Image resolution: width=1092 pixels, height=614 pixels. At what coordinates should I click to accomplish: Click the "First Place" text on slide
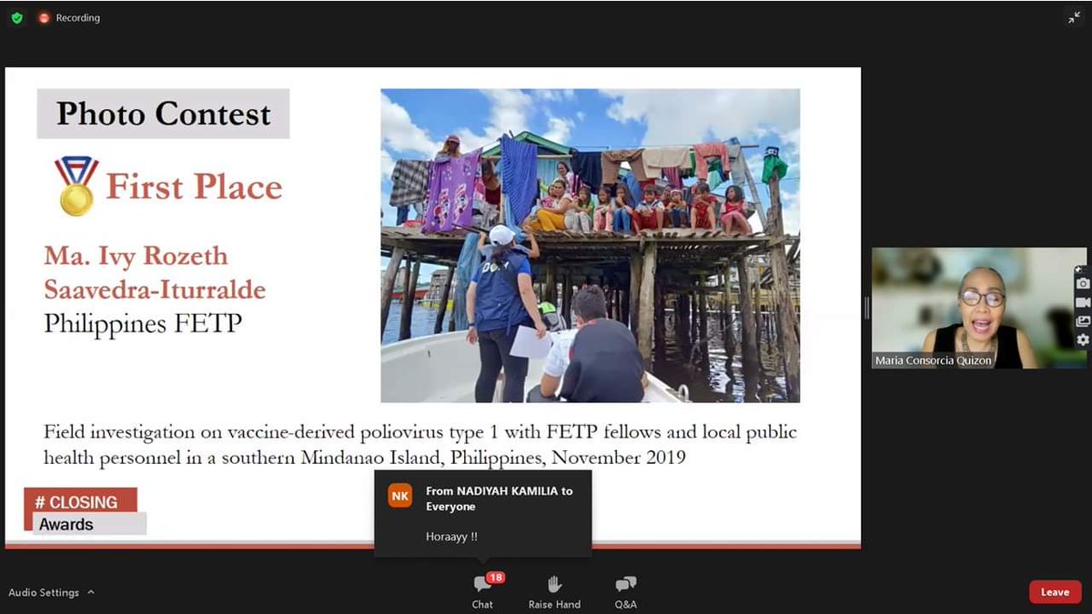[x=195, y=186]
